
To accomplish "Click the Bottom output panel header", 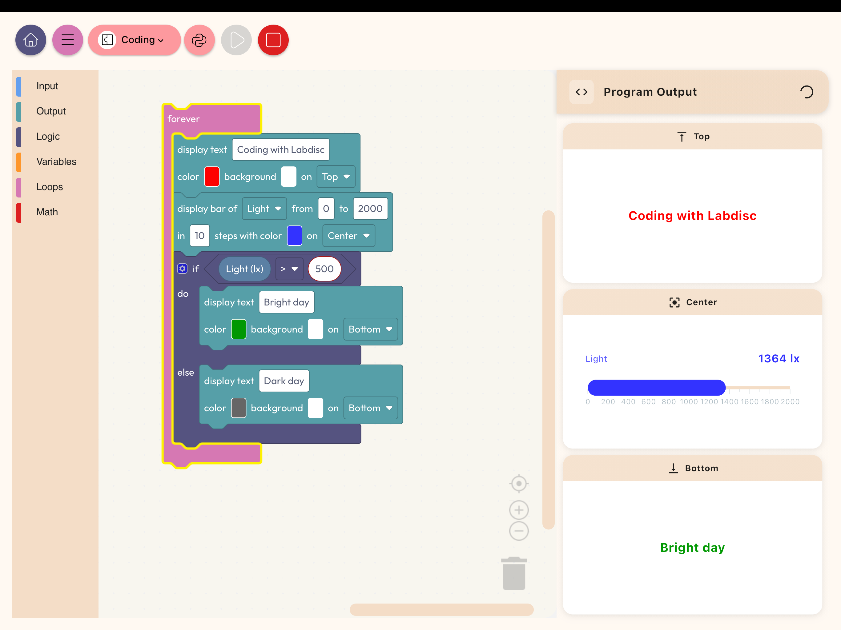I will click(692, 468).
